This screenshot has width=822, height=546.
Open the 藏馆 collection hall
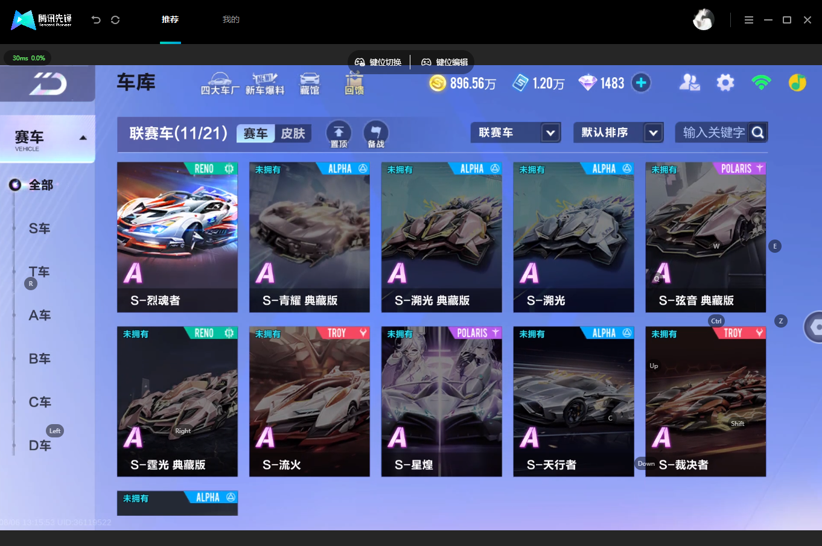[x=310, y=84]
